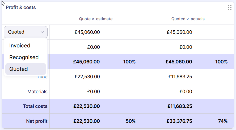Click the panel drag handle dots icon
Image resolution: width=236 pixels, height=130 pixels.
pos(230,7)
